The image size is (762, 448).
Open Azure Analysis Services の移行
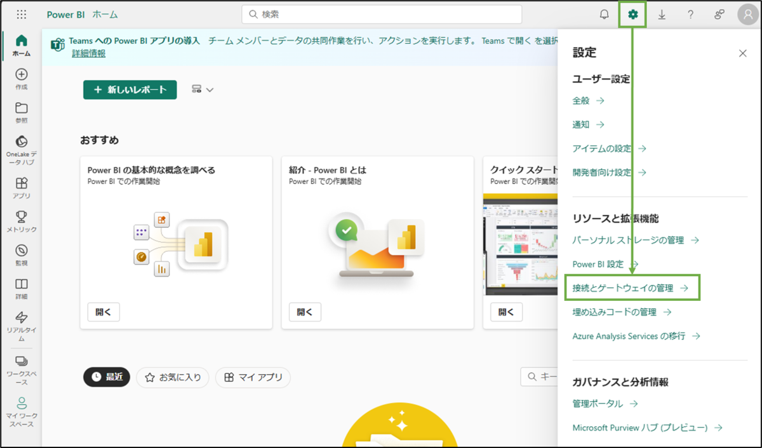(x=636, y=336)
